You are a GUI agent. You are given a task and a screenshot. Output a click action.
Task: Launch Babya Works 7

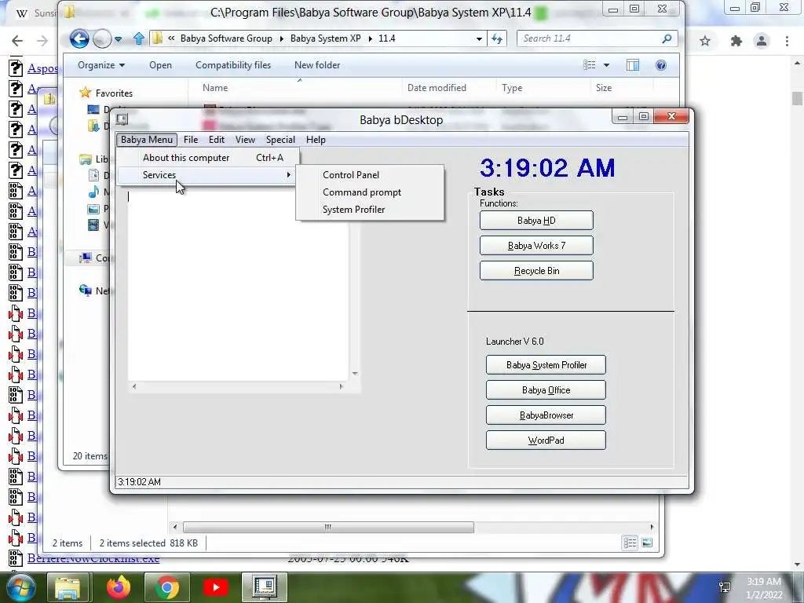(536, 246)
